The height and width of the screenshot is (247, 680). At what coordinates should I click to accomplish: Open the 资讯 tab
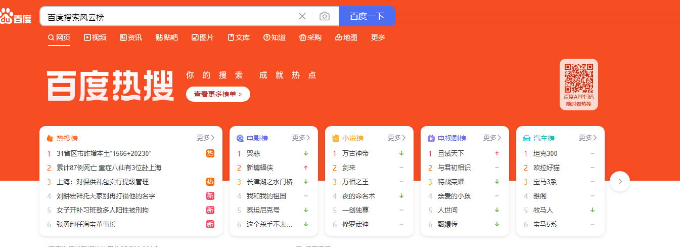(x=131, y=37)
